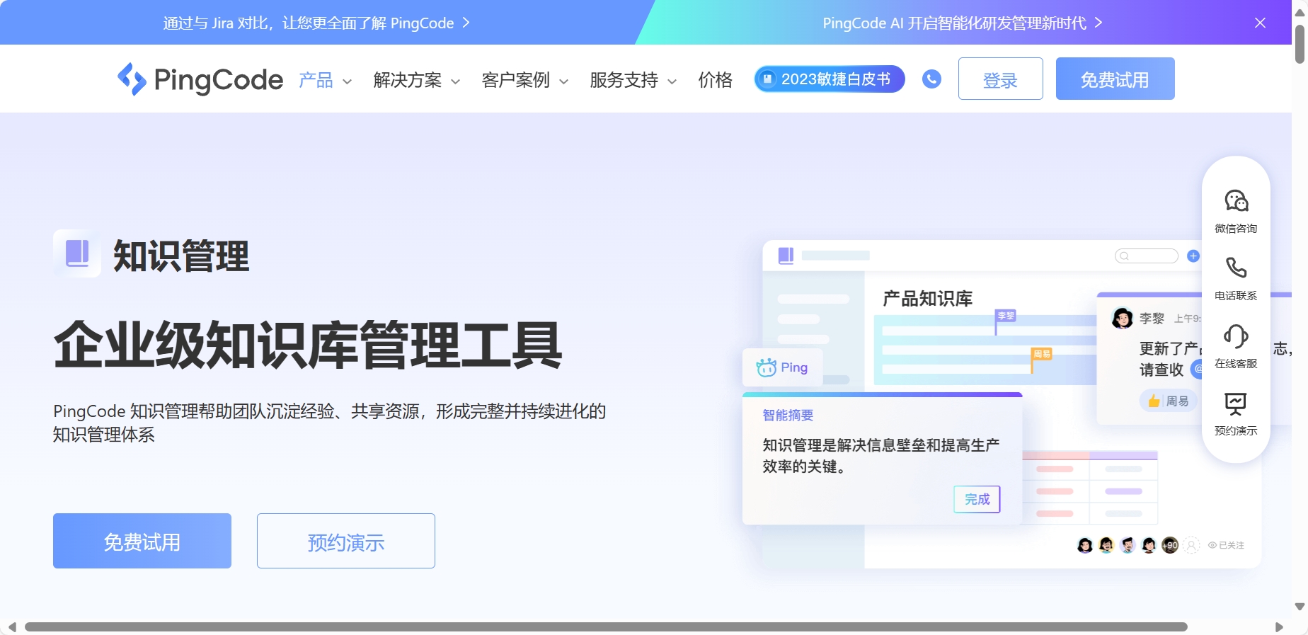The height and width of the screenshot is (635, 1308).
Task: Click the Ping robot assistant icon
Action: click(766, 367)
